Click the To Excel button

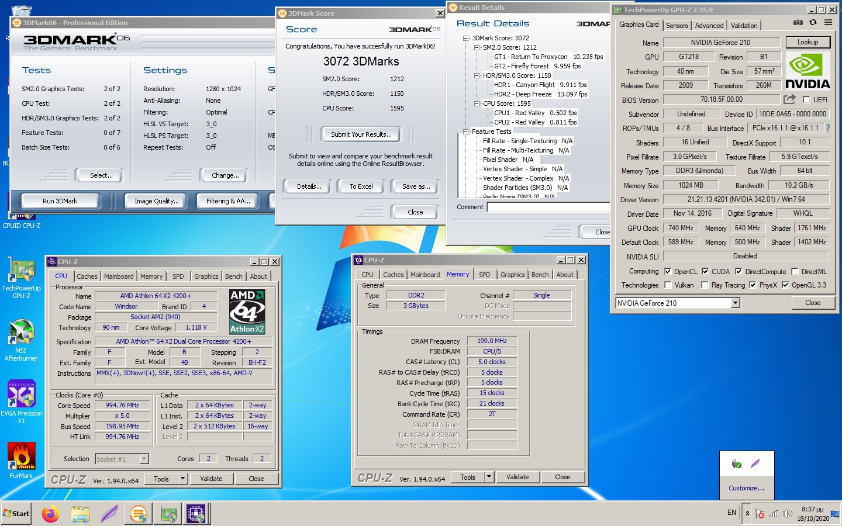(361, 186)
